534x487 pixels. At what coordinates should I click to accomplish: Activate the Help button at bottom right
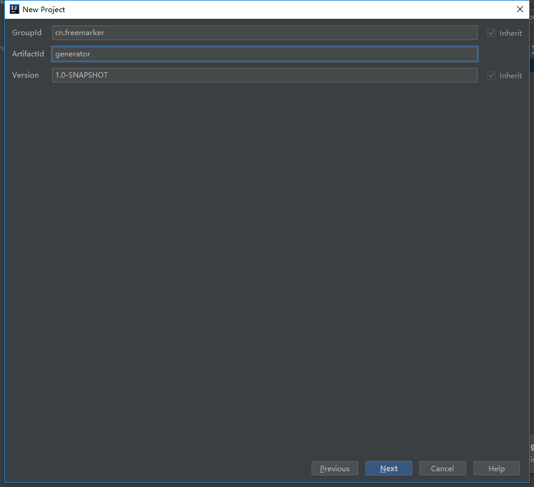click(496, 468)
